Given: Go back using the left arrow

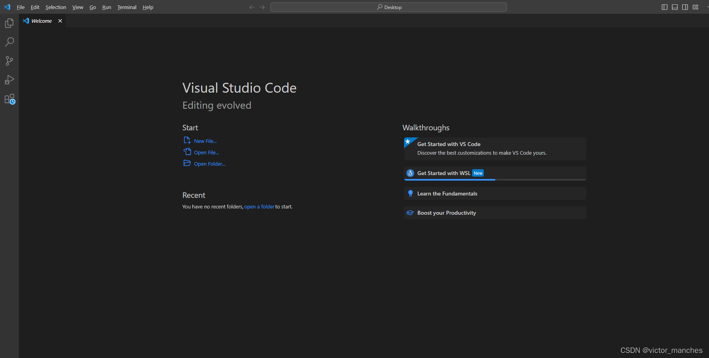Looking at the screenshot, I should pyautogui.click(x=252, y=7).
